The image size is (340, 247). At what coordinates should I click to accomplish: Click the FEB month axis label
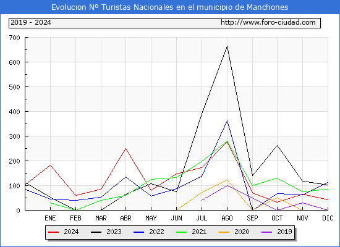coord(75,218)
